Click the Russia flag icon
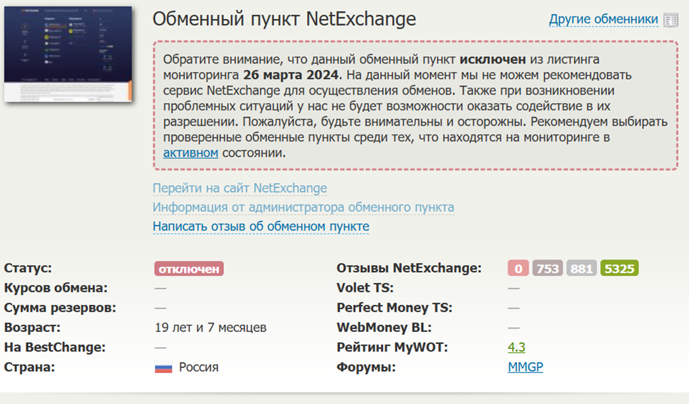 click(x=163, y=367)
